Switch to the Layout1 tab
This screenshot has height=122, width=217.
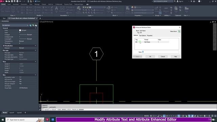tap(12, 113)
